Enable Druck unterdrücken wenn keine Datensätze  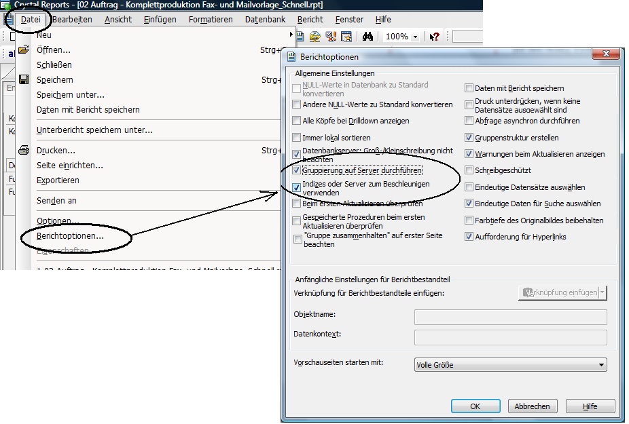(469, 104)
